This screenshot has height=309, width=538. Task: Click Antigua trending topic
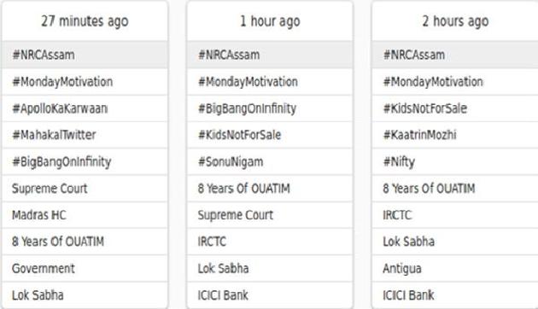coord(455,268)
